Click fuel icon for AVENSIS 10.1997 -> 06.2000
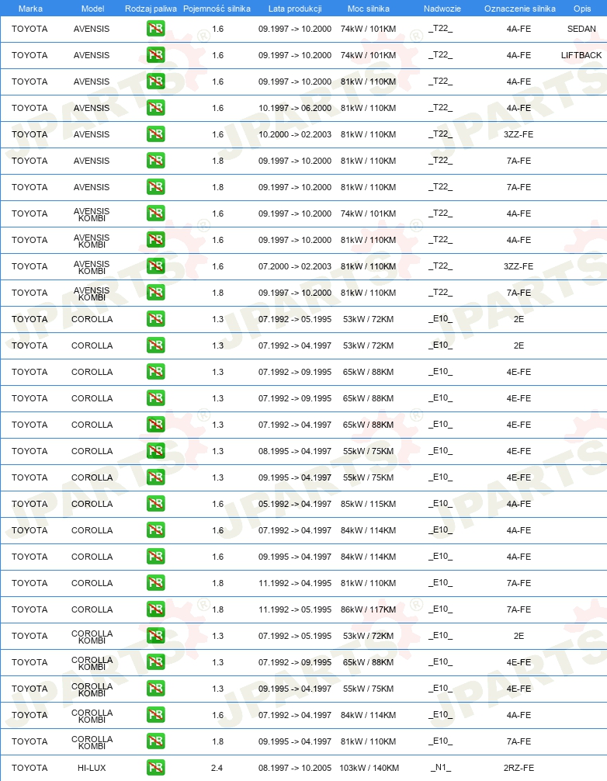607x781 pixels. (156, 108)
